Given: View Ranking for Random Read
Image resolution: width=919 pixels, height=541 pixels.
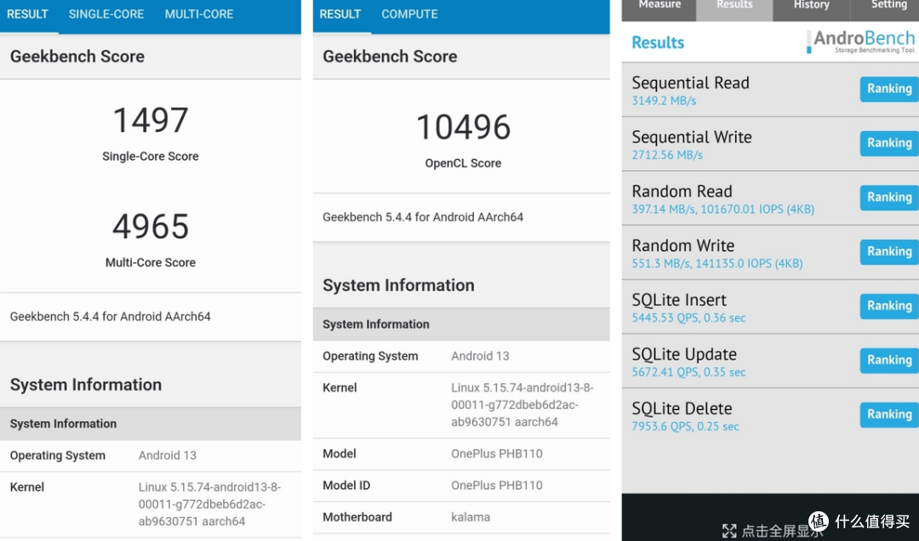Looking at the screenshot, I should pos(889,197).
